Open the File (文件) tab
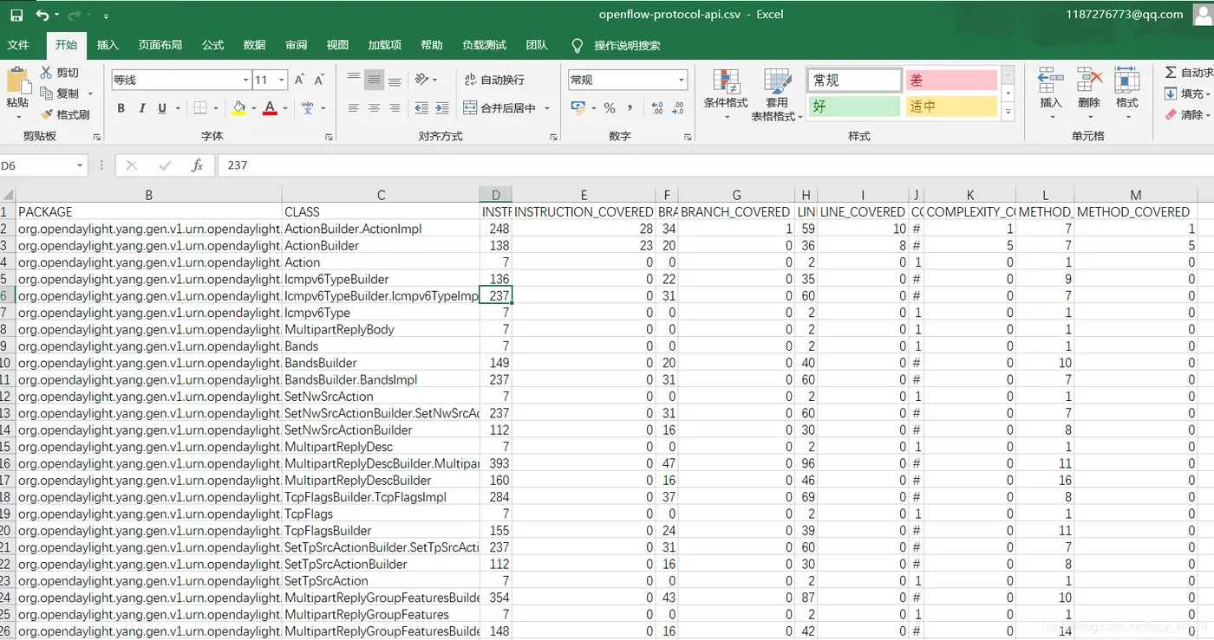This screenshot has width=1214, height=640. [x=18, y=45]
